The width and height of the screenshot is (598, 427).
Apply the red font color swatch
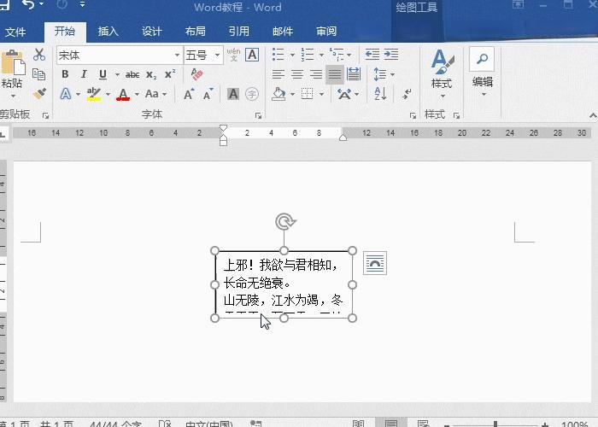123,94
